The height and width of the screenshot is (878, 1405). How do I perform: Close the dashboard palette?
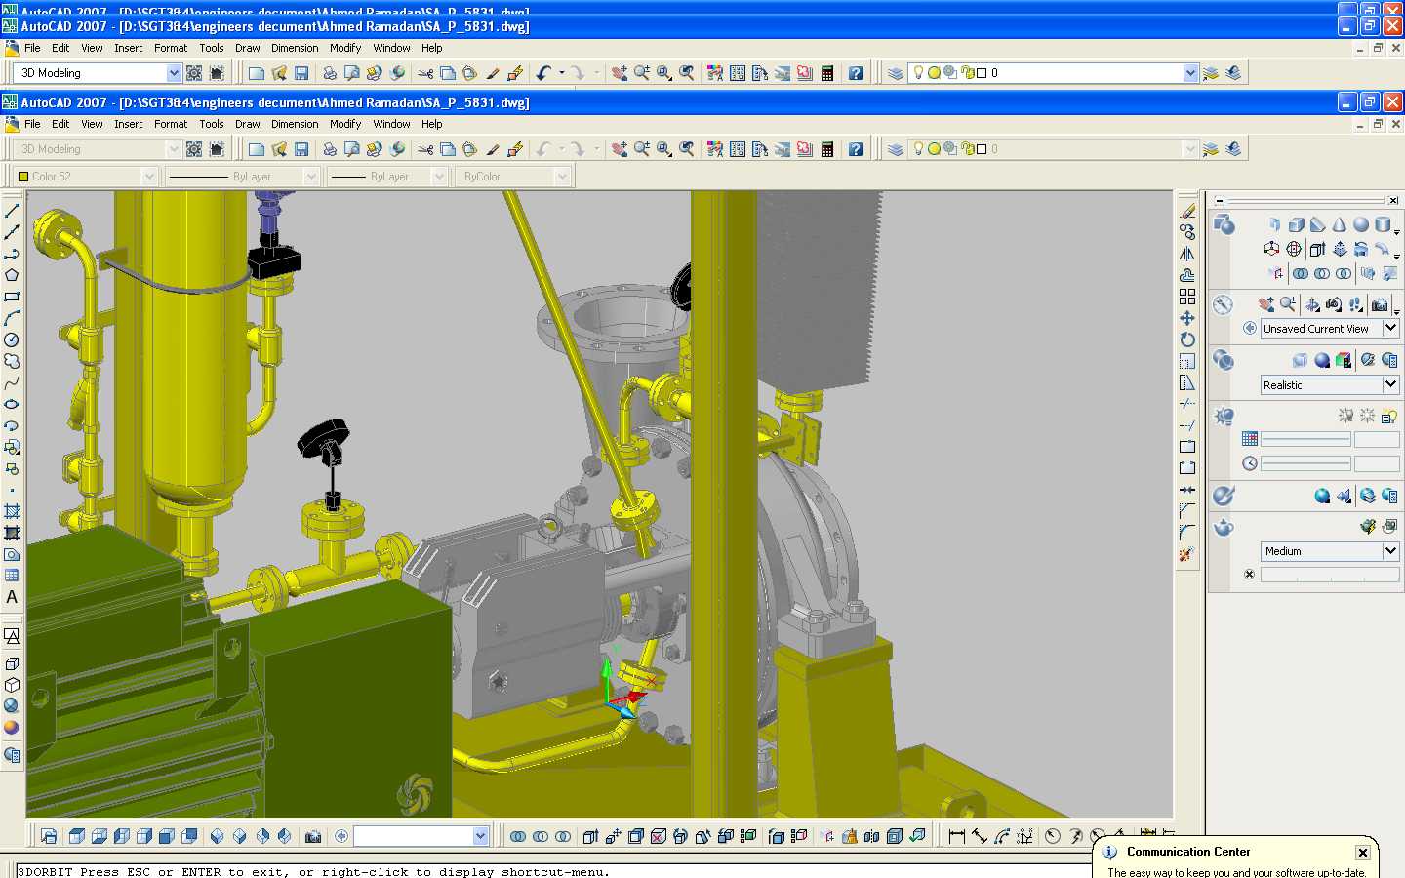point(1393,201)
